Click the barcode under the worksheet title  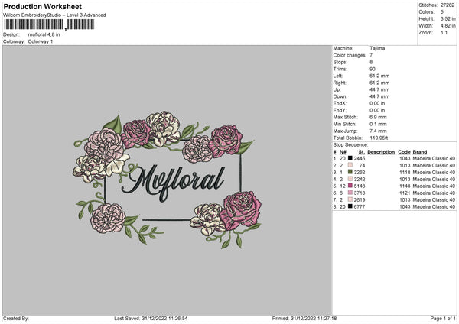point(49,24)
